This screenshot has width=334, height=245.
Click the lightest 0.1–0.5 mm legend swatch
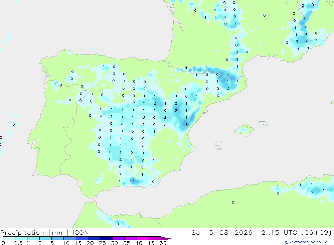9,238
